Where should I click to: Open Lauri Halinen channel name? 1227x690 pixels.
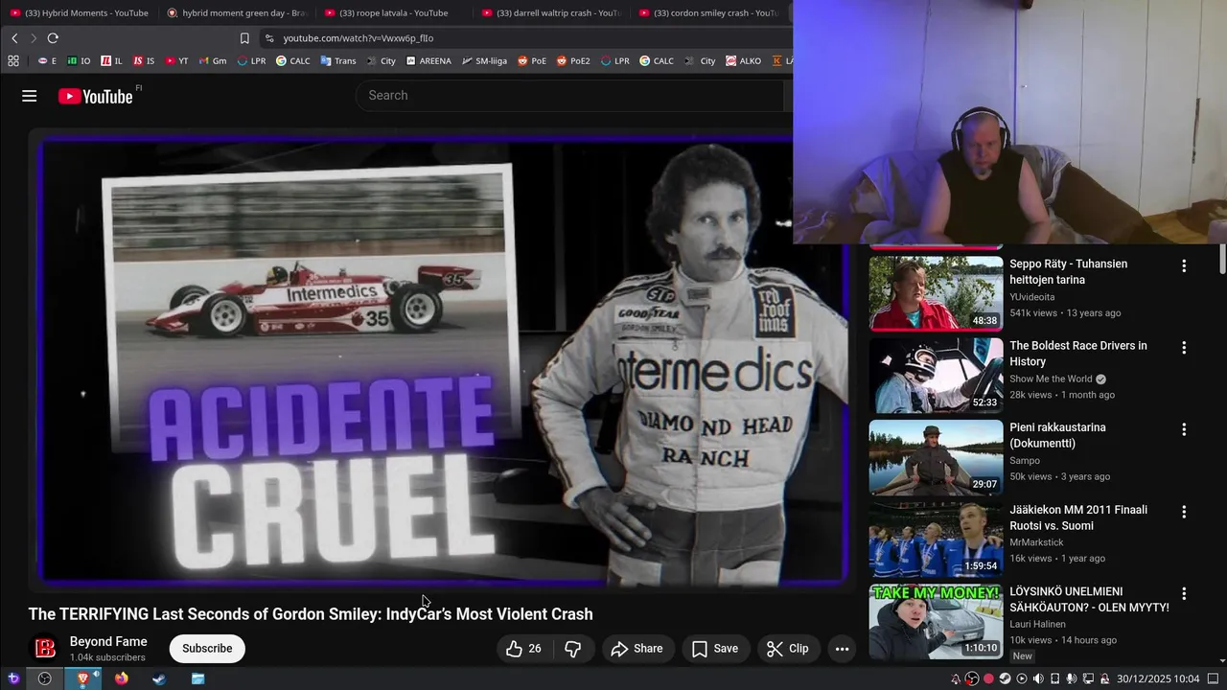tap(1037, 624)
